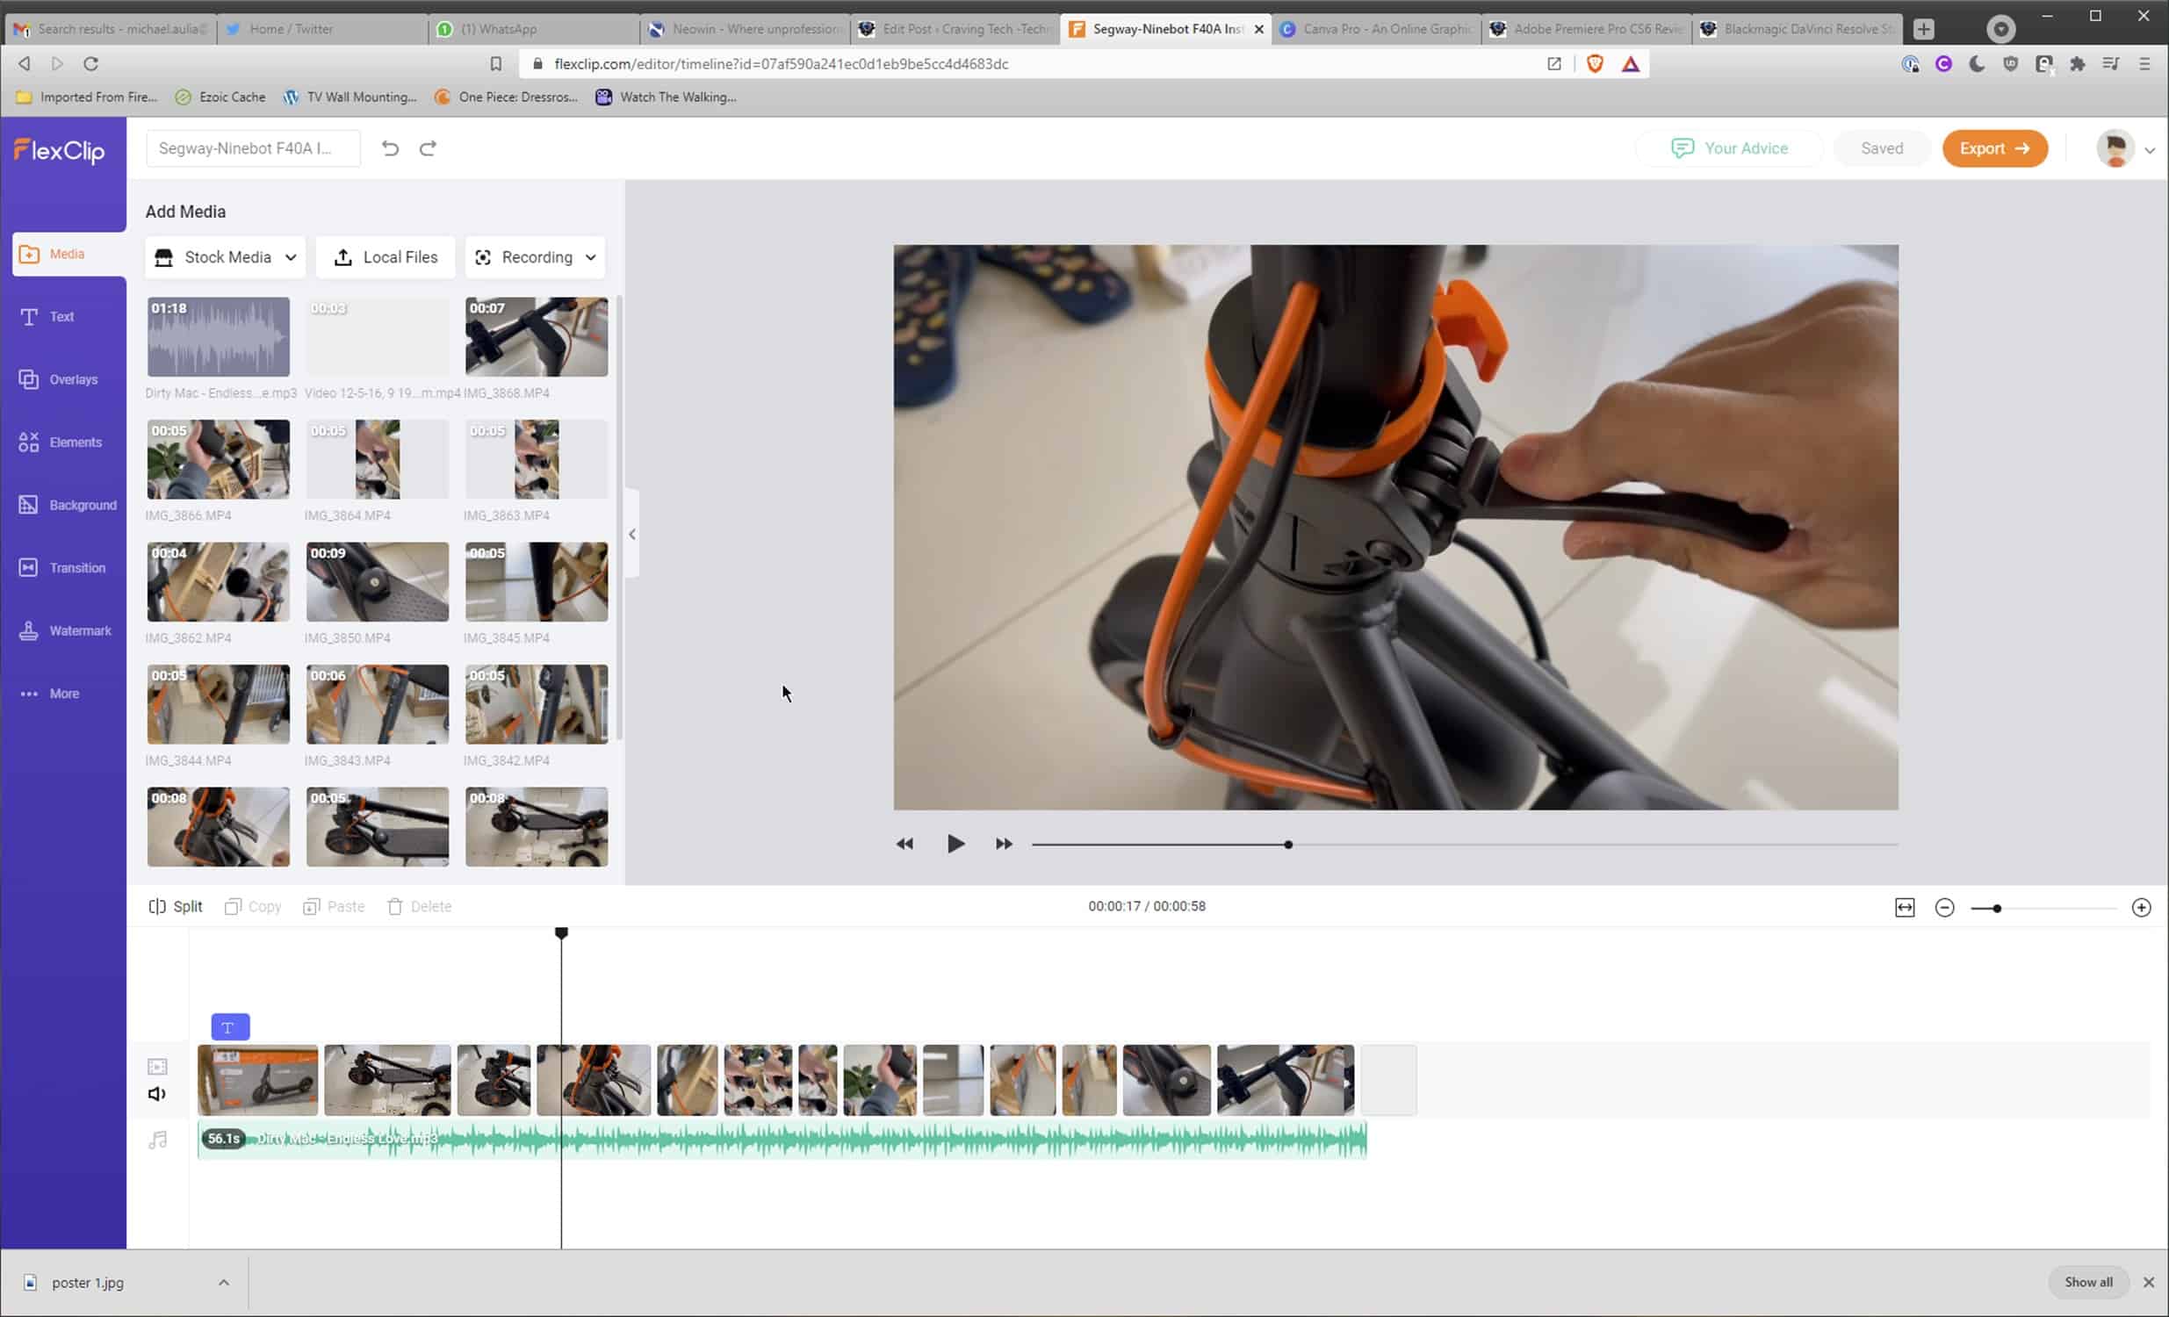Toggle the video track mute speaker
The image size is (2169, 1317).
point(157,1094)
